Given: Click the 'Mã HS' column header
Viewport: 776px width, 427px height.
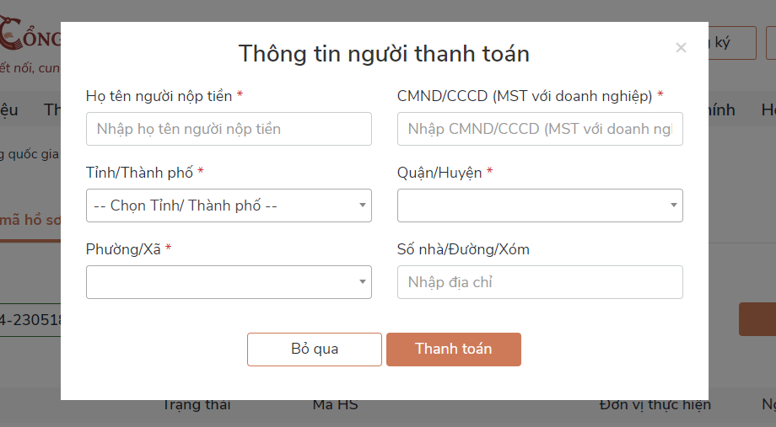Looking at the screenshot, I should pos(335,405).
